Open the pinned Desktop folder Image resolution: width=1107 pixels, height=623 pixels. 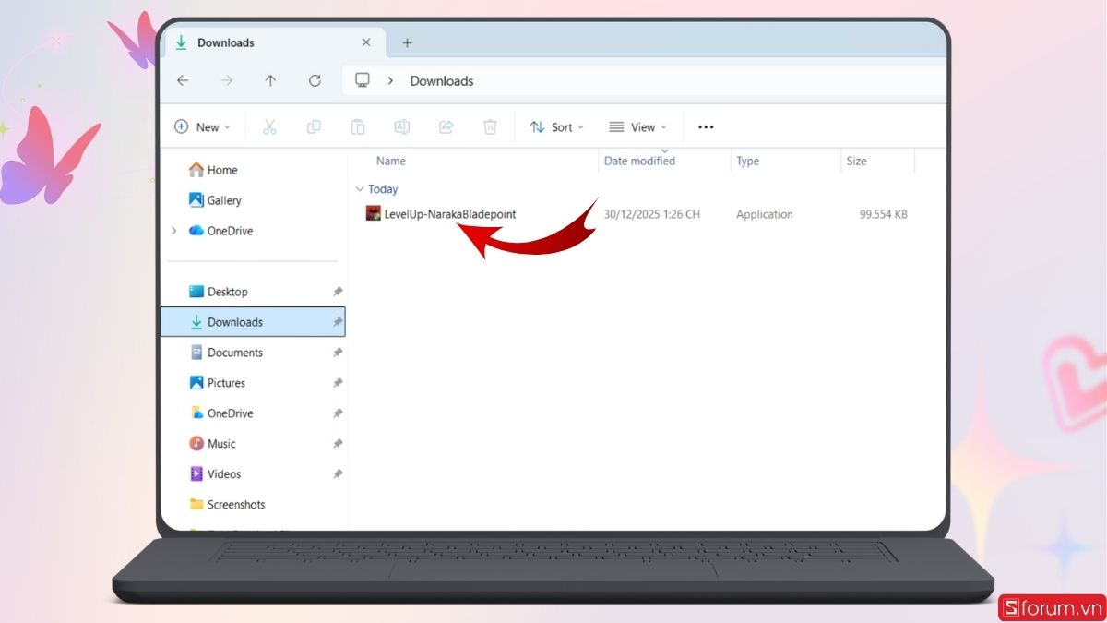[x=228, y=292]
